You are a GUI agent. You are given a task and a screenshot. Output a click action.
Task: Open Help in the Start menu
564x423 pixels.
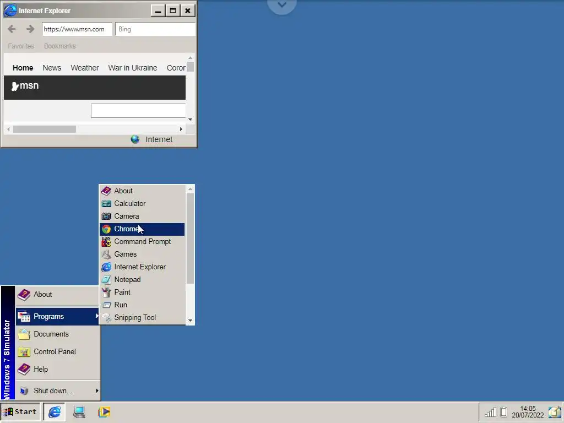point(57,370)
